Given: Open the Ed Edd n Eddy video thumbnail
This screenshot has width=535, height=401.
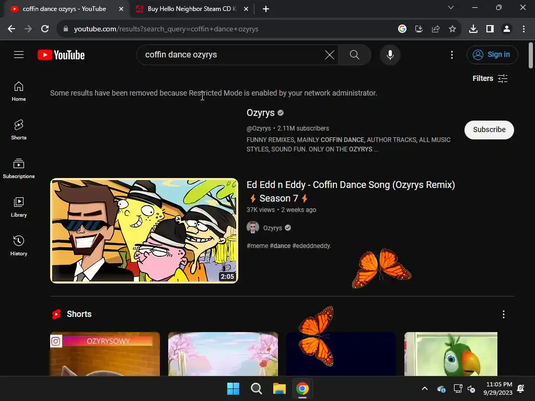Looking at the screenshot, I should point(144,230).
